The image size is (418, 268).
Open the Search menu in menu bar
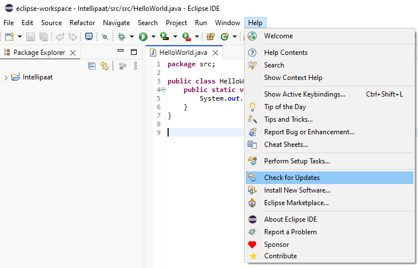pos(148,23)
